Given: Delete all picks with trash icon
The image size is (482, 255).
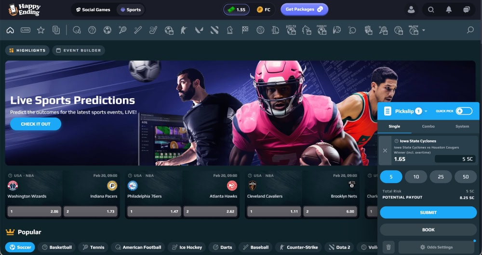Looking at the screenshot, I should pyautogui.click(x=388, y=247).
